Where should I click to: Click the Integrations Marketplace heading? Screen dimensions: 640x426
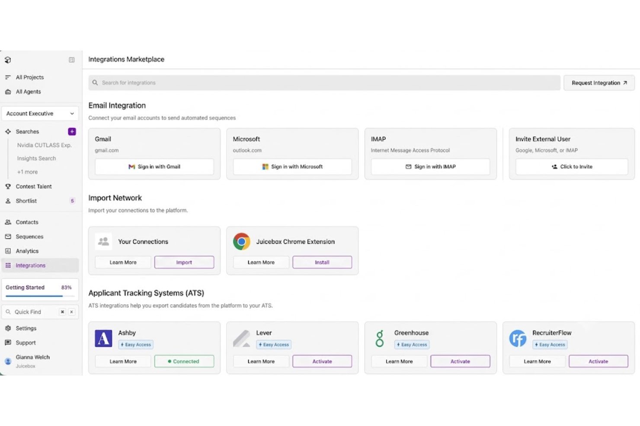click(126, 59)
